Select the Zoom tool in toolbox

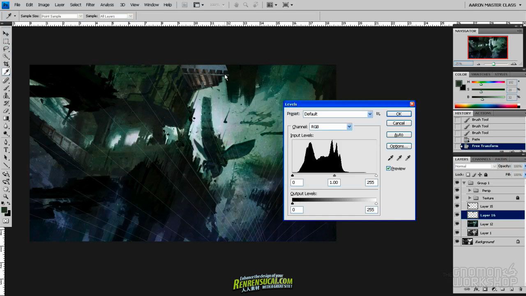6,197
